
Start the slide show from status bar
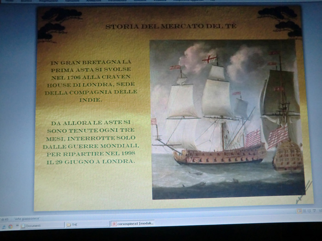[x=314, y=211]
